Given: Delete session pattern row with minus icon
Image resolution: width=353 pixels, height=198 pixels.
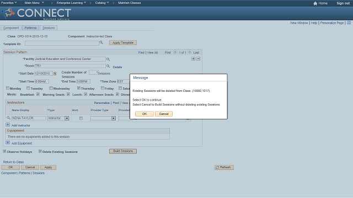Looking at the screenshot, I should click(198, 59).
